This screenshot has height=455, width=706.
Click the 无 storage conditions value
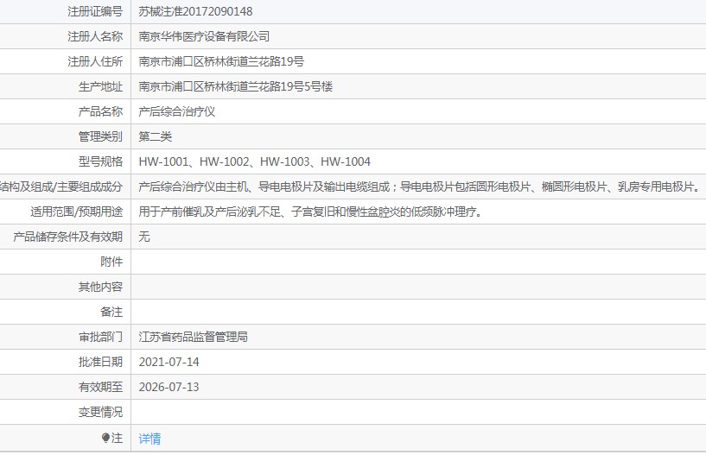click(x=144, y=237)
